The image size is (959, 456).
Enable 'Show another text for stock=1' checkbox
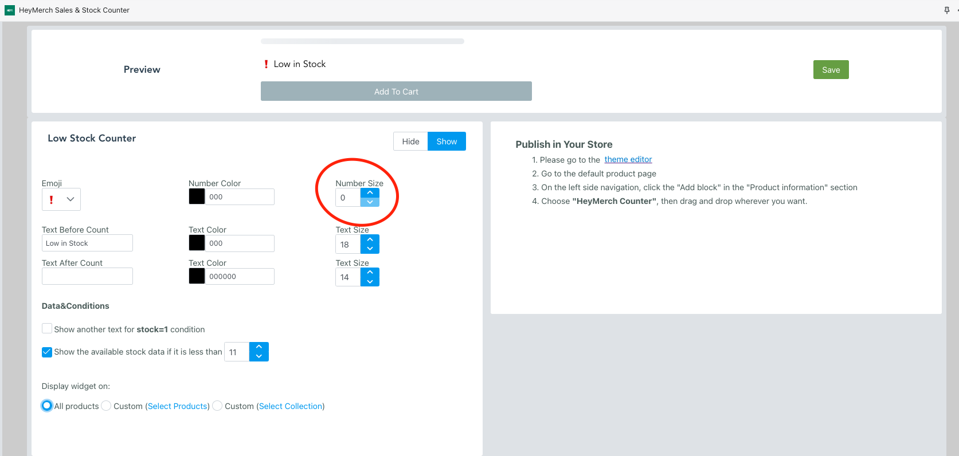click(x=47, y=329)
